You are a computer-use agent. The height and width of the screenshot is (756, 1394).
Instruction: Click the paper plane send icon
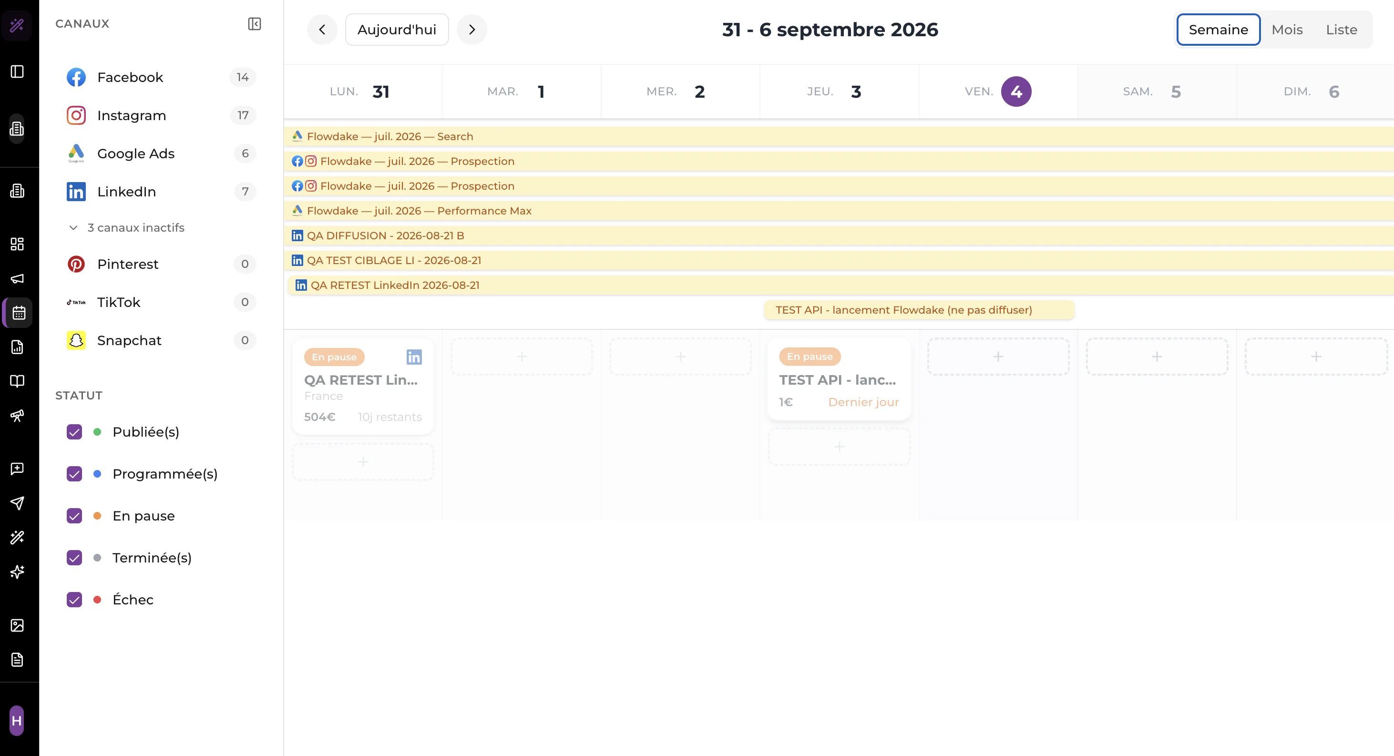(17, 503)
